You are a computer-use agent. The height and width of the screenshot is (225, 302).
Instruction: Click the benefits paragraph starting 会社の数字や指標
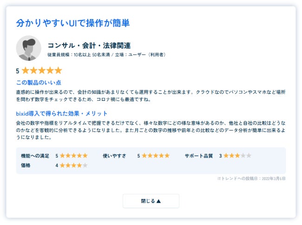(x=151, y=130)
